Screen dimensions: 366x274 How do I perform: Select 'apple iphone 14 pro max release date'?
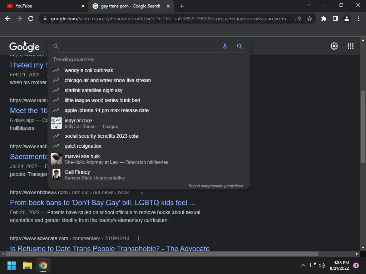tap(149, 111)
